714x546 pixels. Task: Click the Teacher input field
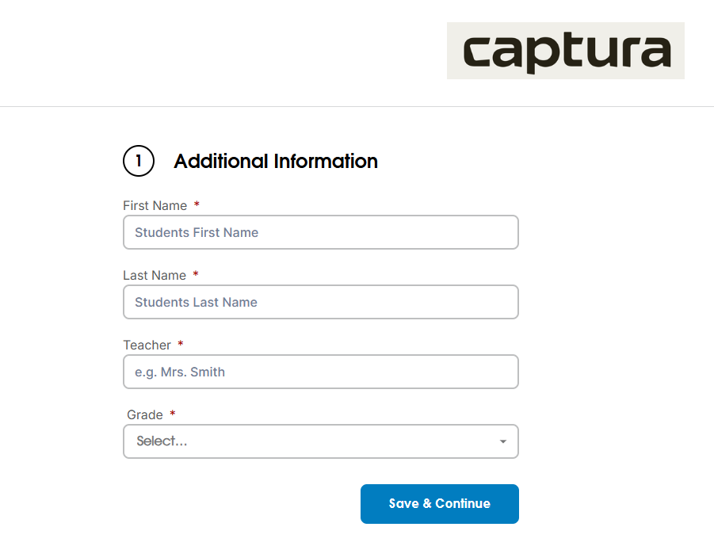[x=321, y=372]
